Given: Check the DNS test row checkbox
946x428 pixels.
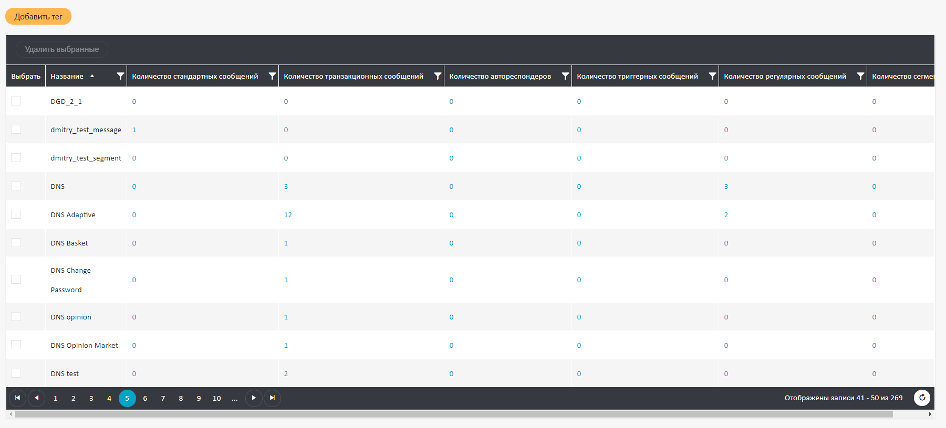Looking at the screenshot, I should coord(16,373).
